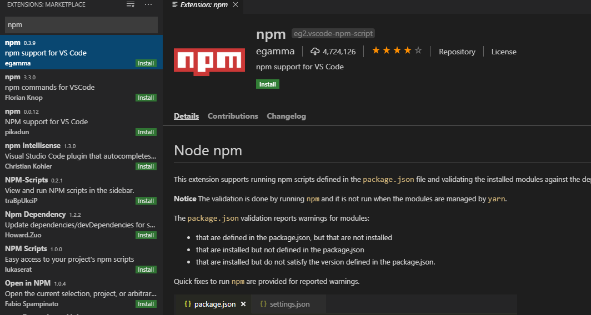Select npm 0.0.12 extension entry
The width and height of the screenshot is (591, 315).
tap(81, 121)
